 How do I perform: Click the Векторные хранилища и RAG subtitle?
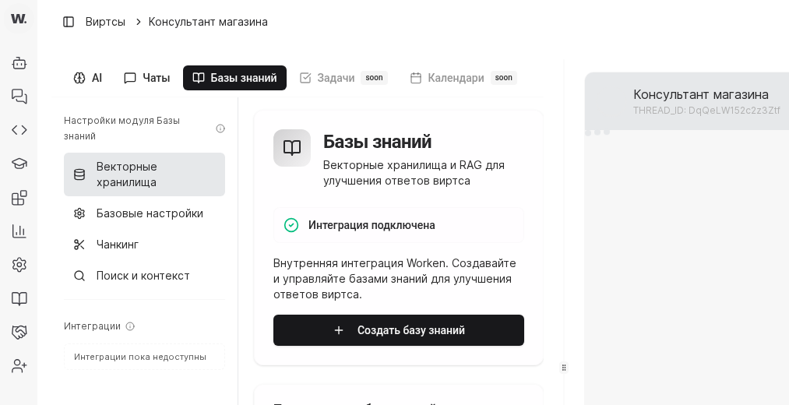pos(414,173)
